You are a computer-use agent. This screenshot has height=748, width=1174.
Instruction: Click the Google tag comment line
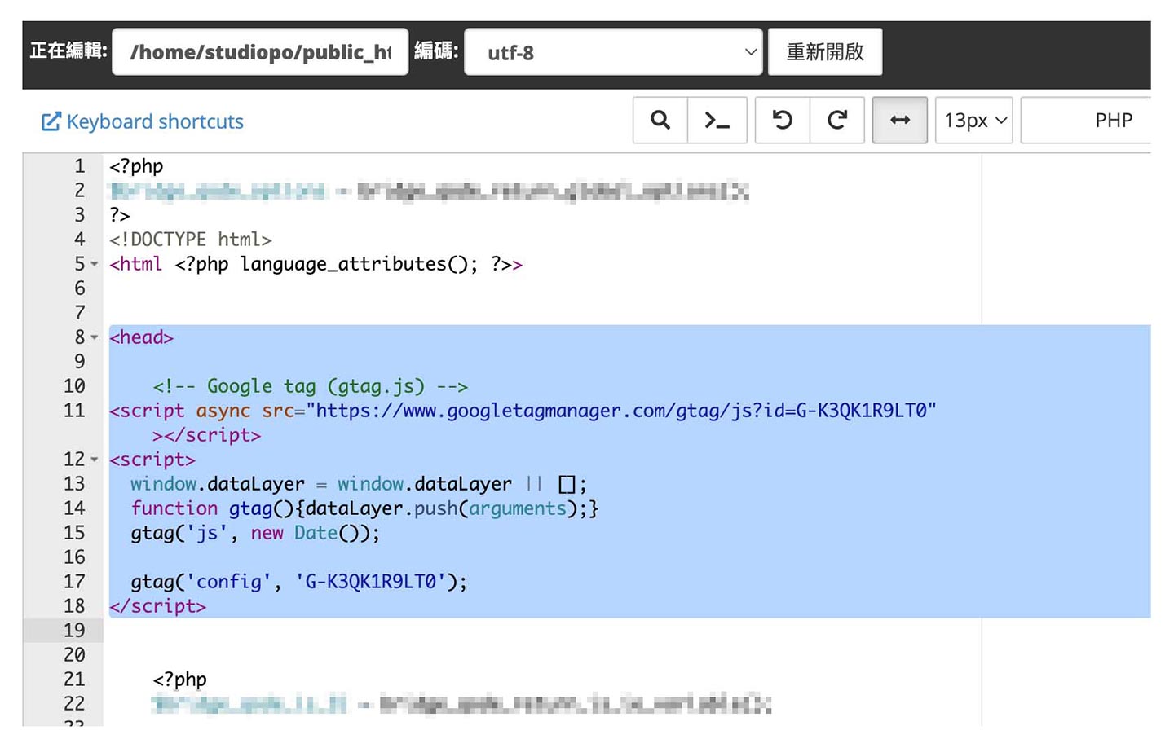coord(310,386)
